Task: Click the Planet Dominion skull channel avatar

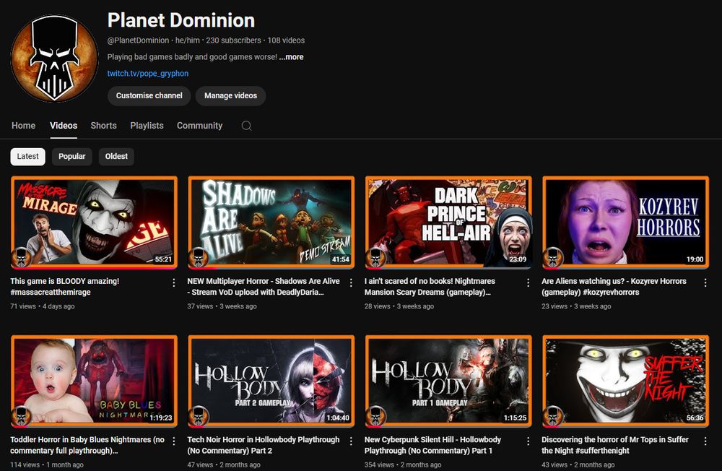Action: (x=54, y=58)
